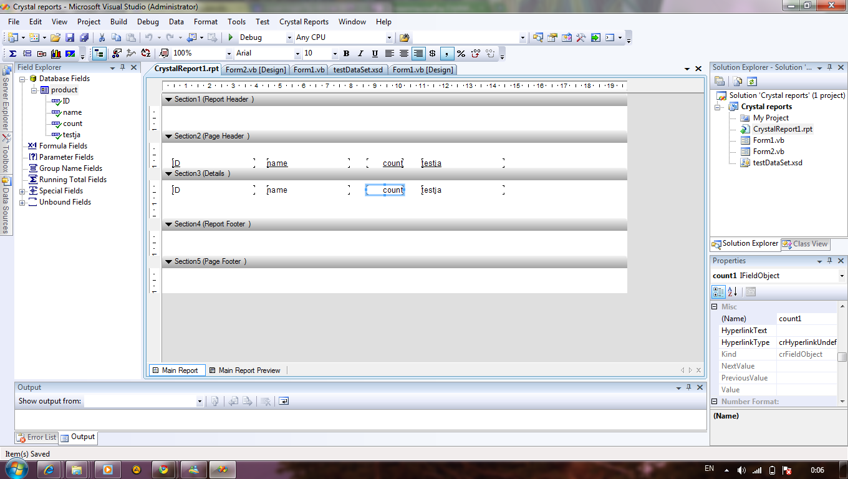Open the Arial font dropdown
The width and height of the screenshot is (848, 479).
[x=297, y=54]
